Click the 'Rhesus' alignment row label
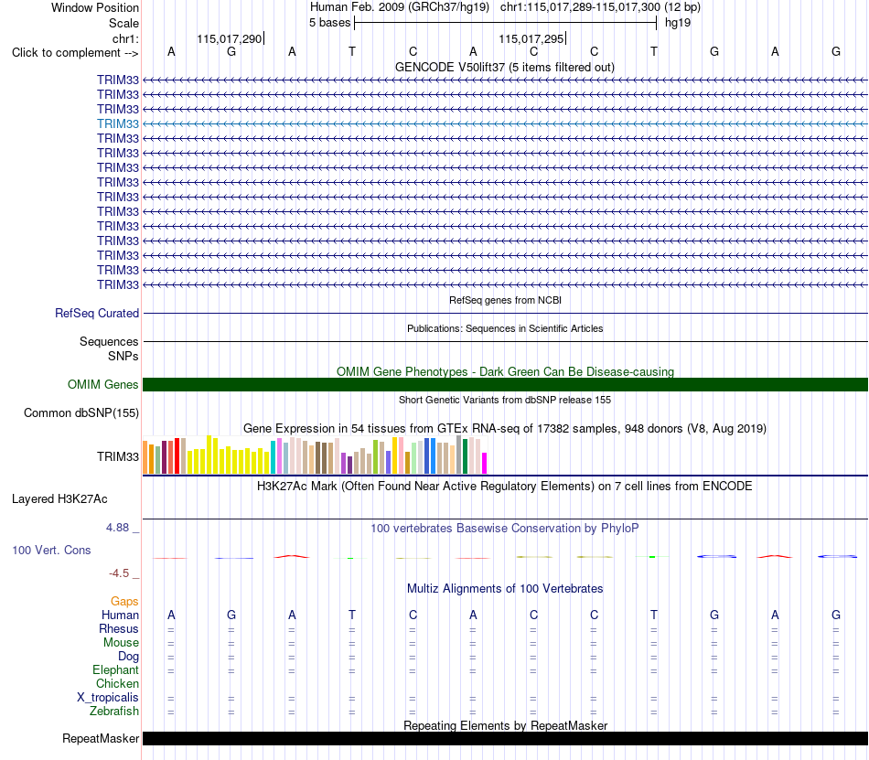Image resolution: width=869 pixels, height=760 pixels. pos(119,628)
